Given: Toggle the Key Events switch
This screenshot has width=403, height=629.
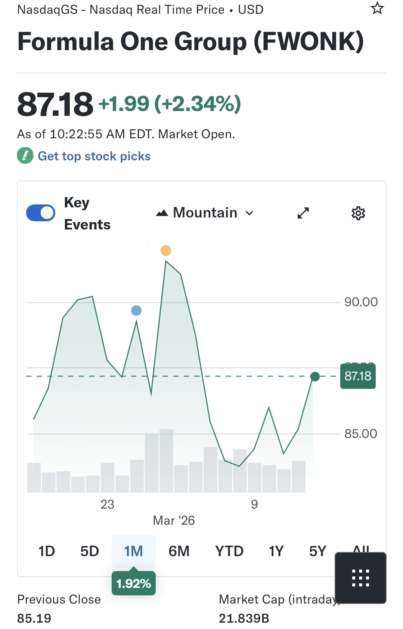Looking at the screenshot, I should click(x=41, y=213).
